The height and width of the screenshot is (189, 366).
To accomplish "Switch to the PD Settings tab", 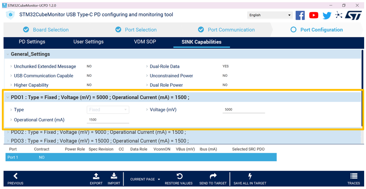I will [32, 42].
